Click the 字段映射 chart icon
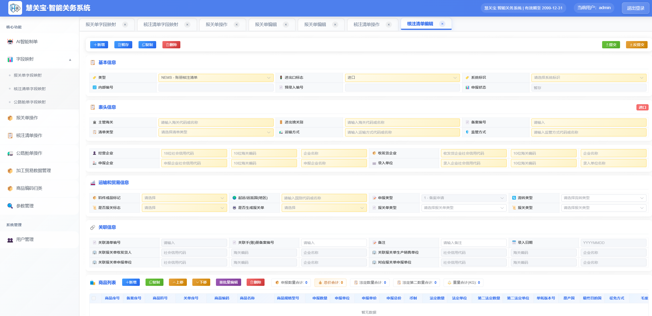The width and height of the screenshot is (652, 316). (10, 59)
